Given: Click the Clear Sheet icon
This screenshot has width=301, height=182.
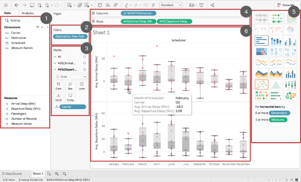Looking at the screenshot, I should tap(87, 5).
